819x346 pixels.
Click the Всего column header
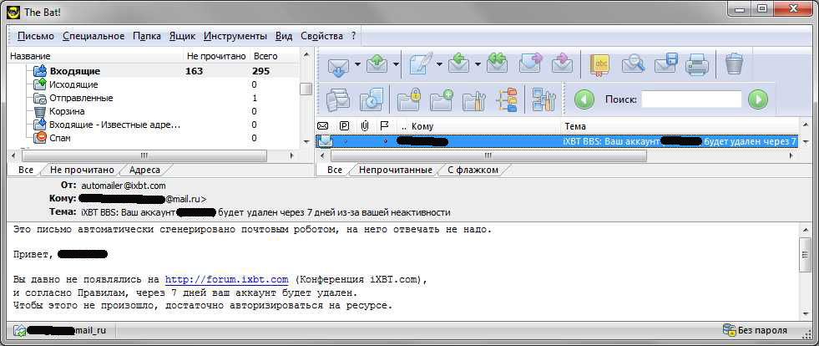[265, 56]
